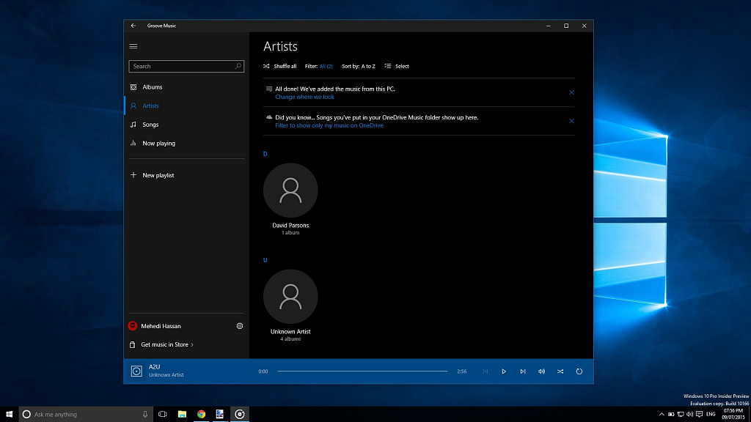Filter to show only OneDrive music
The height and width of the screenshot is (422, 751).
pos(329,125)
